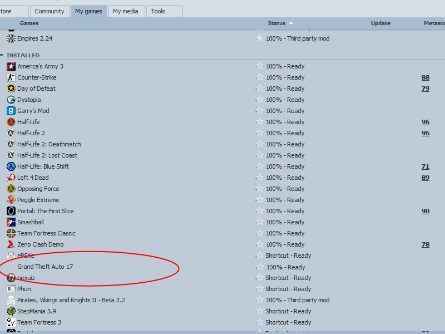445x334 pixels.
Task: Click the Opposing Force game icon
Action: point(11,189)
